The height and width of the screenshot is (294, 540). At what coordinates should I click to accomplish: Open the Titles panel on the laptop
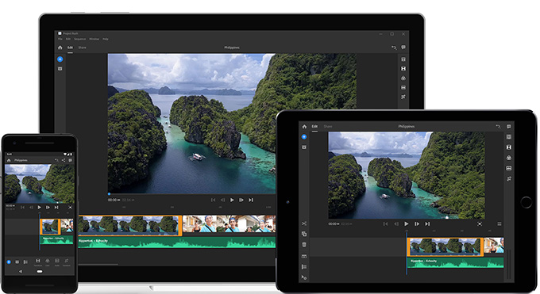(403, 59)
